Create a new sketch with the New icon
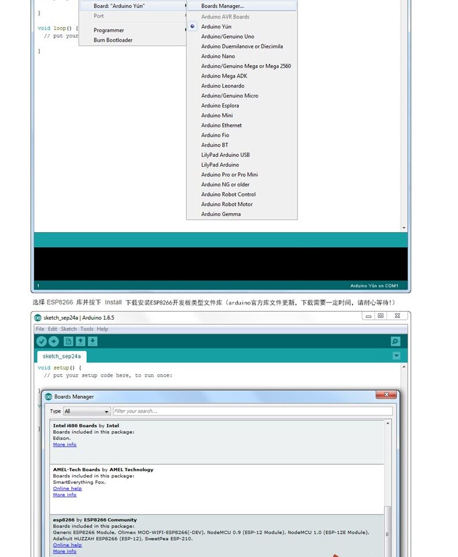 click(x=68, y=341)
